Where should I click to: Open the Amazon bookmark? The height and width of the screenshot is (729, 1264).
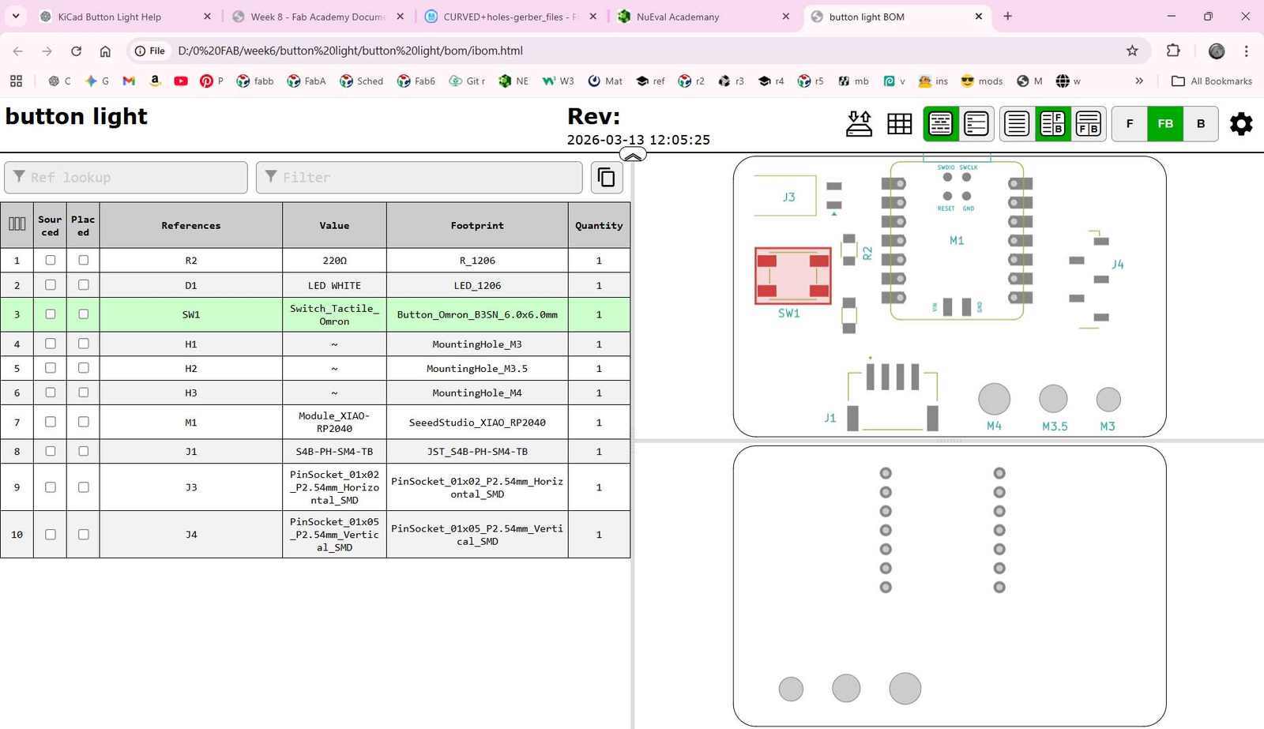(155, 81)
